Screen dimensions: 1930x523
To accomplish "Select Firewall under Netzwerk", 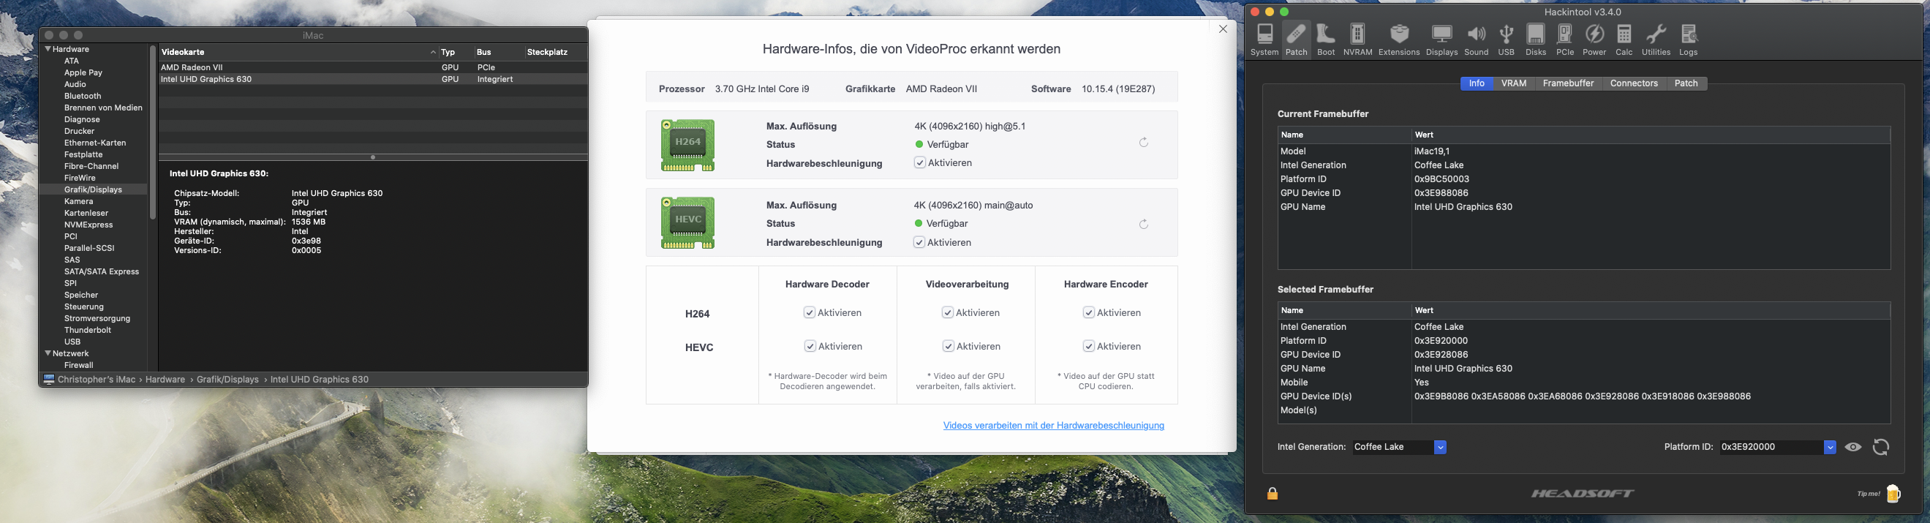I will pos(79,366).
